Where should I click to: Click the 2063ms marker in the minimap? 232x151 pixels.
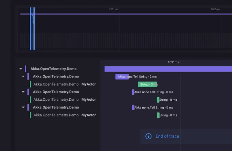[x=215, y=9]
